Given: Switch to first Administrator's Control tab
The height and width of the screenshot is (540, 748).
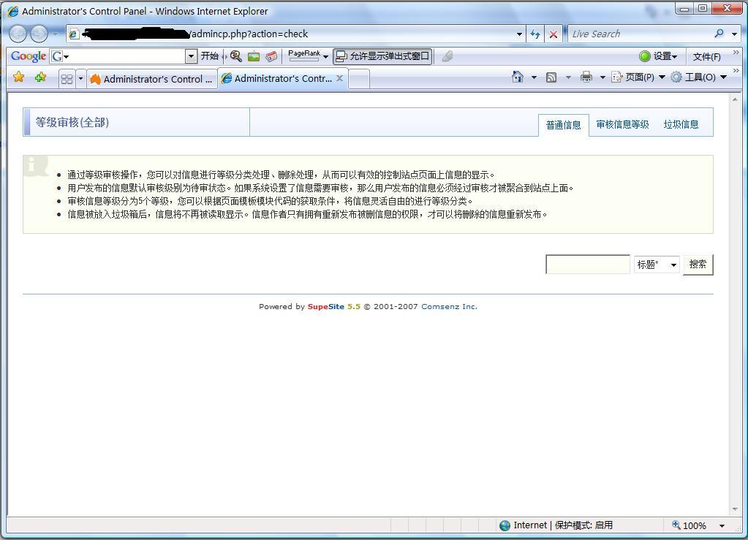Looking at the screenshot, I should 151,79.
